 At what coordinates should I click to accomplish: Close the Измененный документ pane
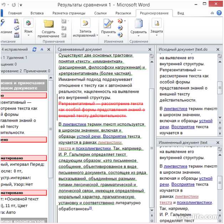coord(218,142)
